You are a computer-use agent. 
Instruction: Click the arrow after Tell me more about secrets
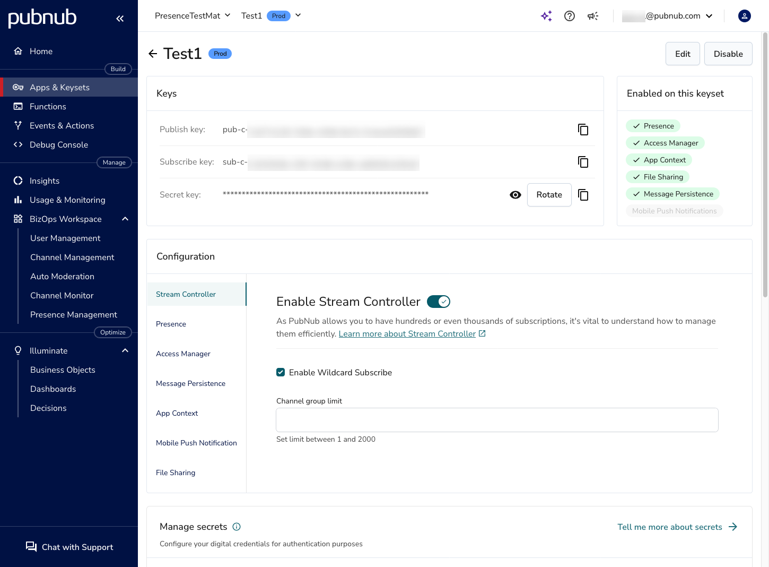click(733, 527)
